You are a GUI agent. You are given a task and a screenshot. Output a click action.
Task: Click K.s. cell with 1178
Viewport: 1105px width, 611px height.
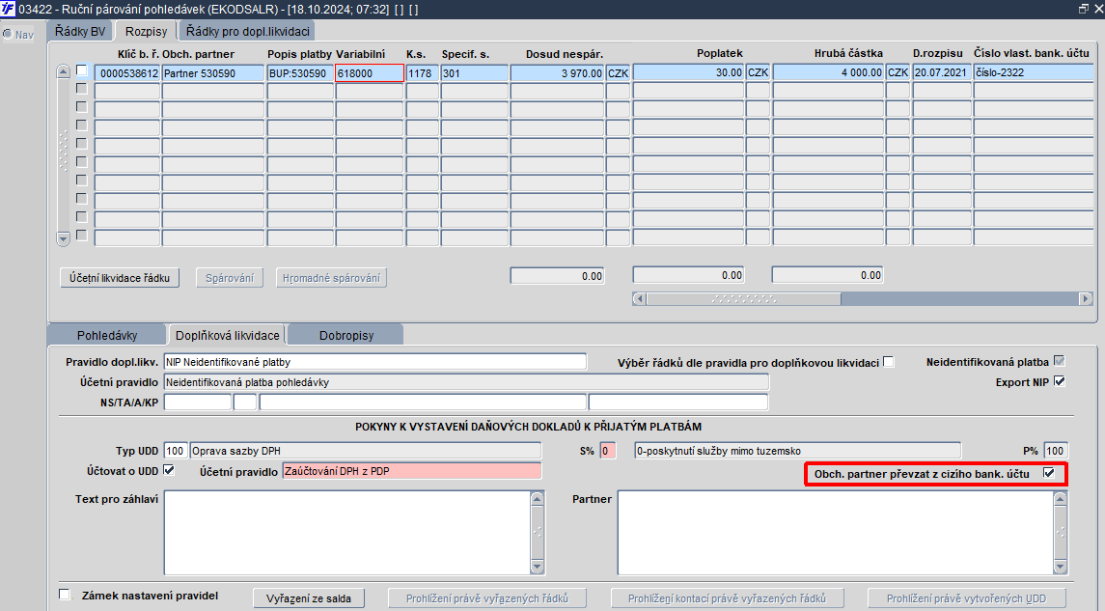pyautogui.click(x=422, y=72)
